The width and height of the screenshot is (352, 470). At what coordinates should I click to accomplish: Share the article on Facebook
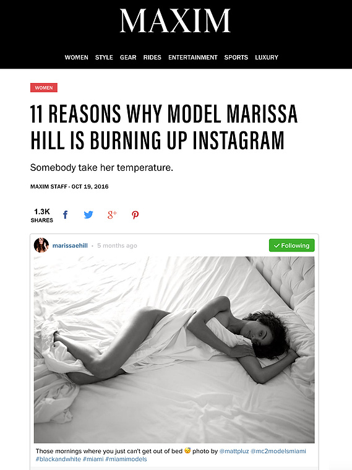coord(66,215)
